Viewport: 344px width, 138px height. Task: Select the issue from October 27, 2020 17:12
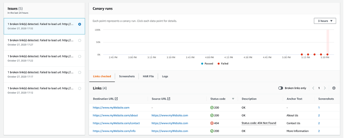pos(44,90)
